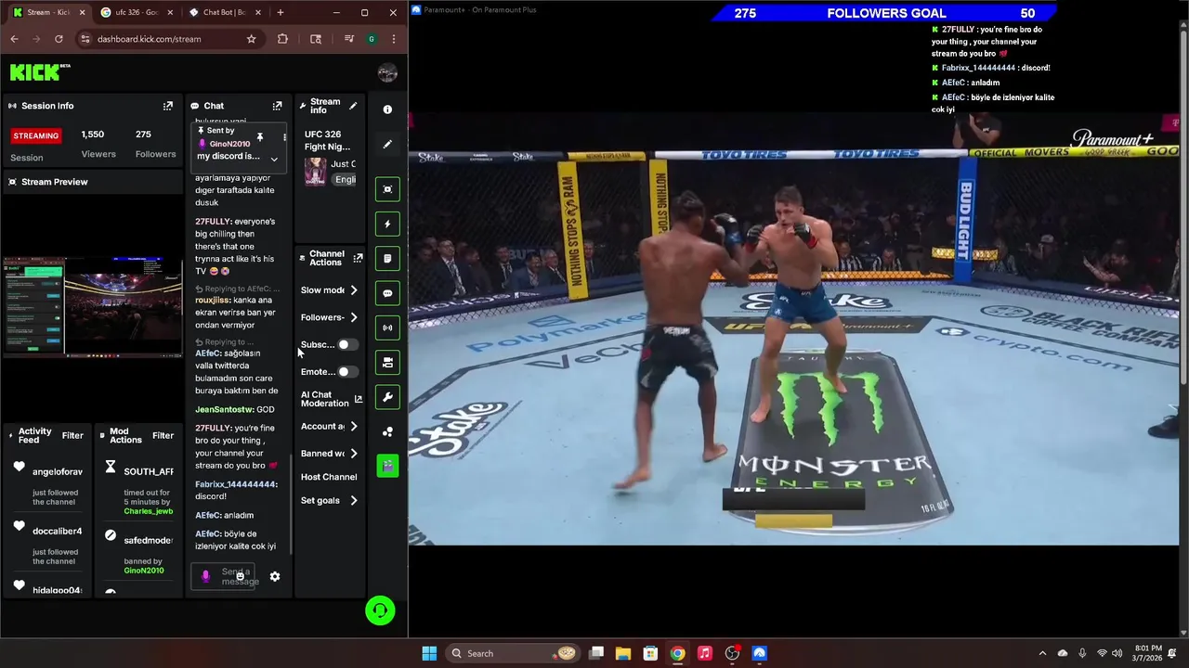The image size is (1189, 668).
Task: Open Google Chrome taskbar icon
Action: coord(678,653)
